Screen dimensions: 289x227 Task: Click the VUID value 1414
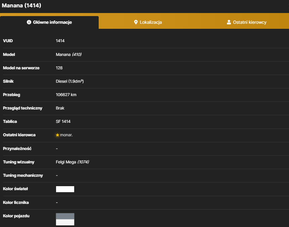pyautogui.click(x=60, y=41)
